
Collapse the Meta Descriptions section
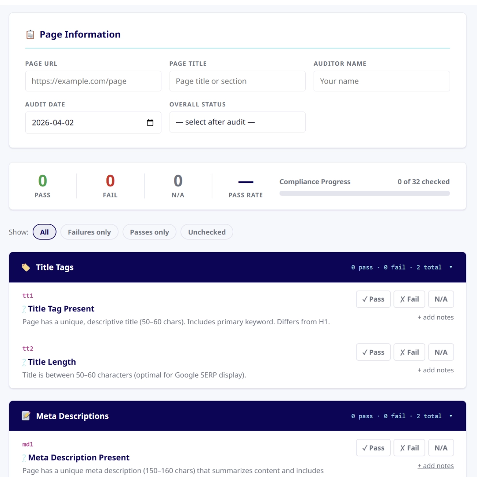click(x=450, y=416)
